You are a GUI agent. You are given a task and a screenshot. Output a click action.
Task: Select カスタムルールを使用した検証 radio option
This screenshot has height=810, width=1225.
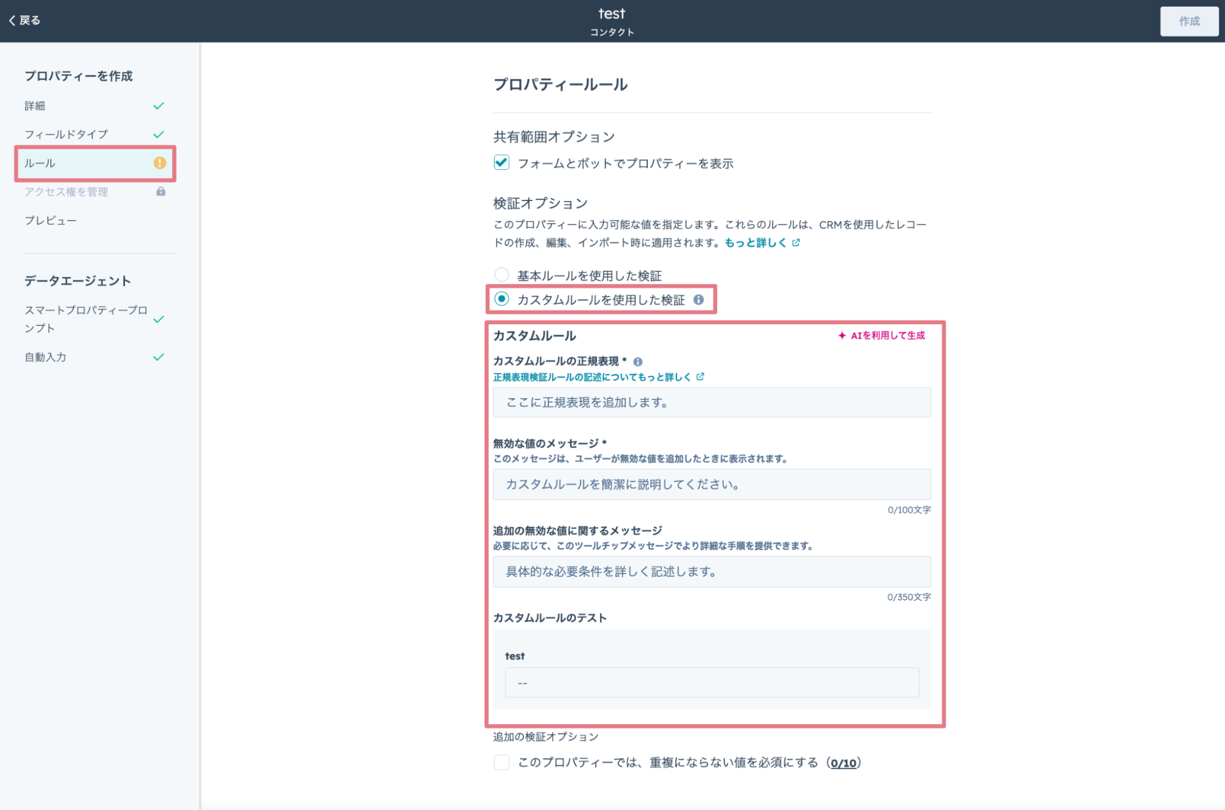click(501, 299)
